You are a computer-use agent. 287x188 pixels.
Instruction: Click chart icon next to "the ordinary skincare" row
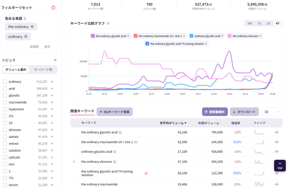pyautogui.click(x=115, y=162)
